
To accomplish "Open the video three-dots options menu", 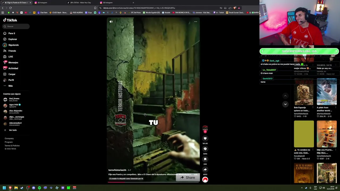I will (195, 22).
